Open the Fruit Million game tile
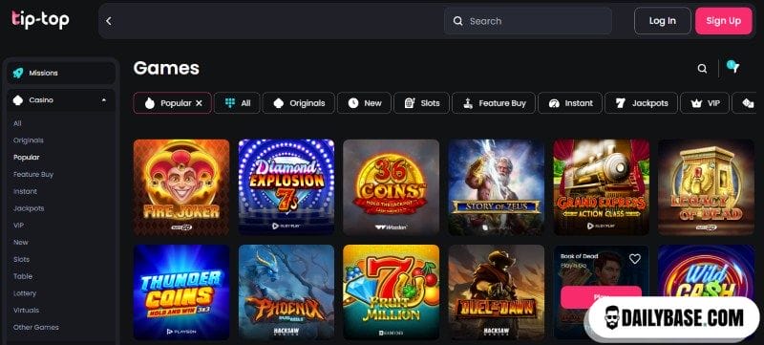The image size is (764, 345). pyautogui.click(x=392, y=292)
